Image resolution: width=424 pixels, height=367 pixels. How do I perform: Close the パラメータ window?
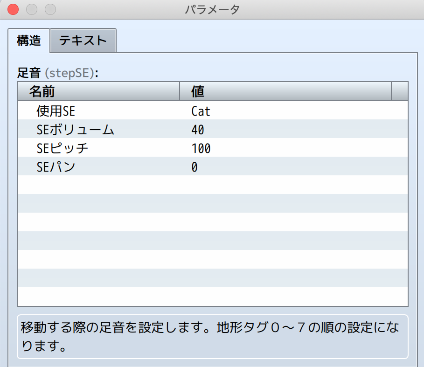(14, 9)
